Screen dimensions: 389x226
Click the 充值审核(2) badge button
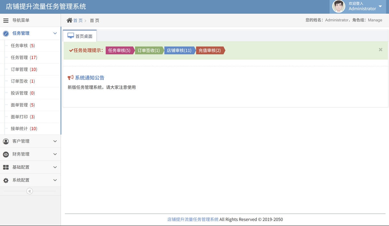tap(210, 50)
